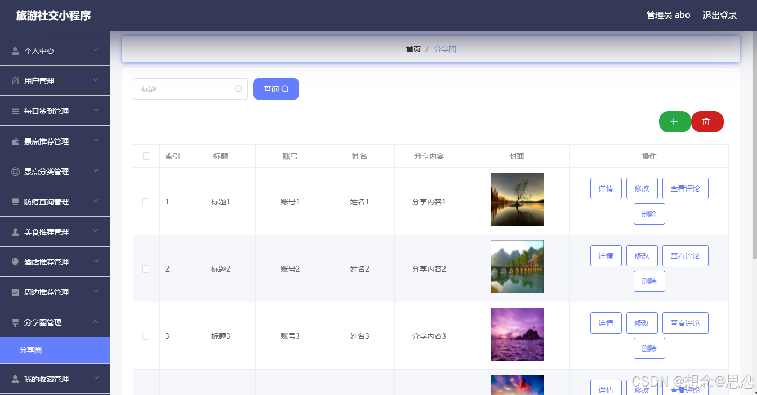This screenshot has width=757, height=395.
Task: Click the bridge cover image for 标题2
Action: [516, 267]
